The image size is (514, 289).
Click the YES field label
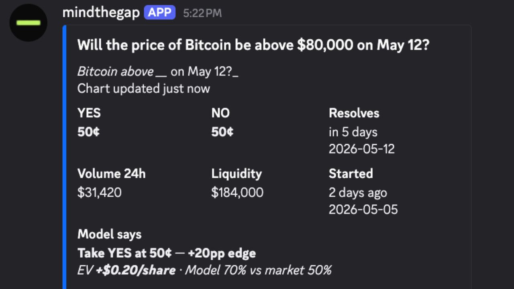pyautogui.click(x=89, y=113)
